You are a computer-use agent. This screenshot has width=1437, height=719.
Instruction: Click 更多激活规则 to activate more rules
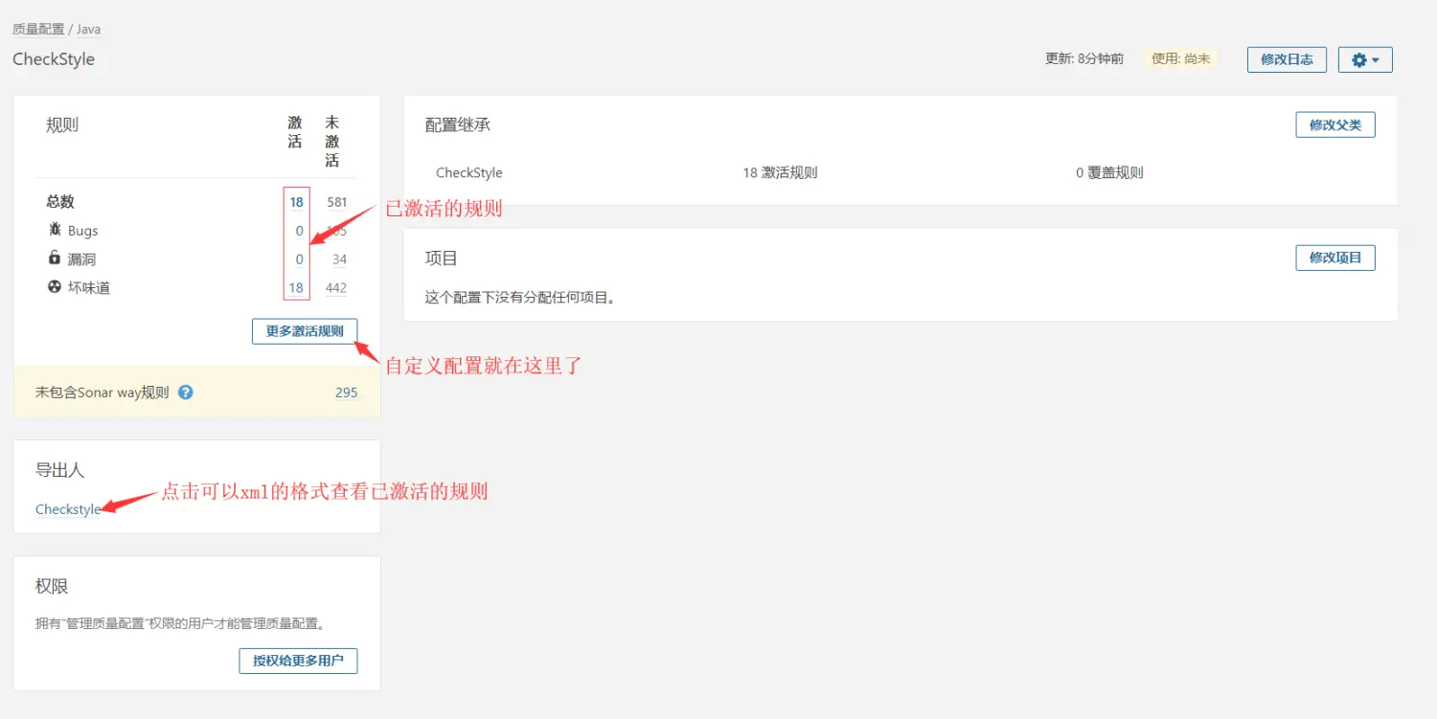pyautogui.click(x=304, y=331)
